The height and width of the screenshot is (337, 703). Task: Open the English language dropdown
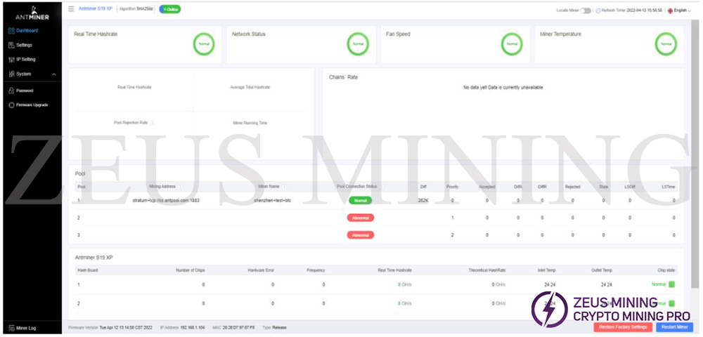(680, 11)
